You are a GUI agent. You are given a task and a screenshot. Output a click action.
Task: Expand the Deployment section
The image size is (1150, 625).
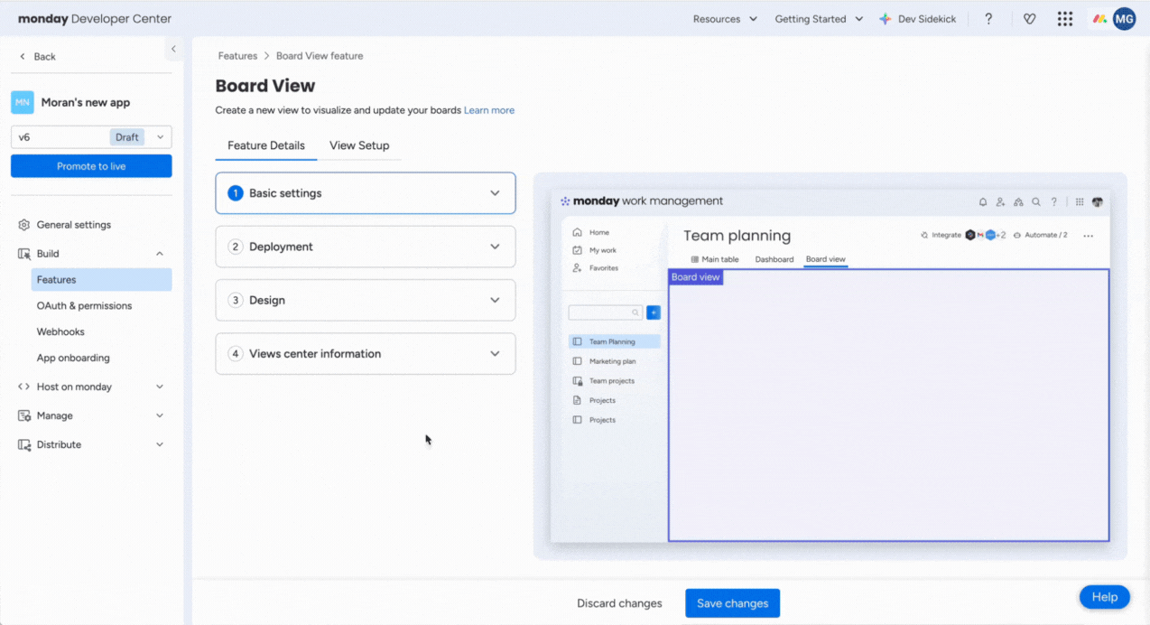(x=365, y=247)
